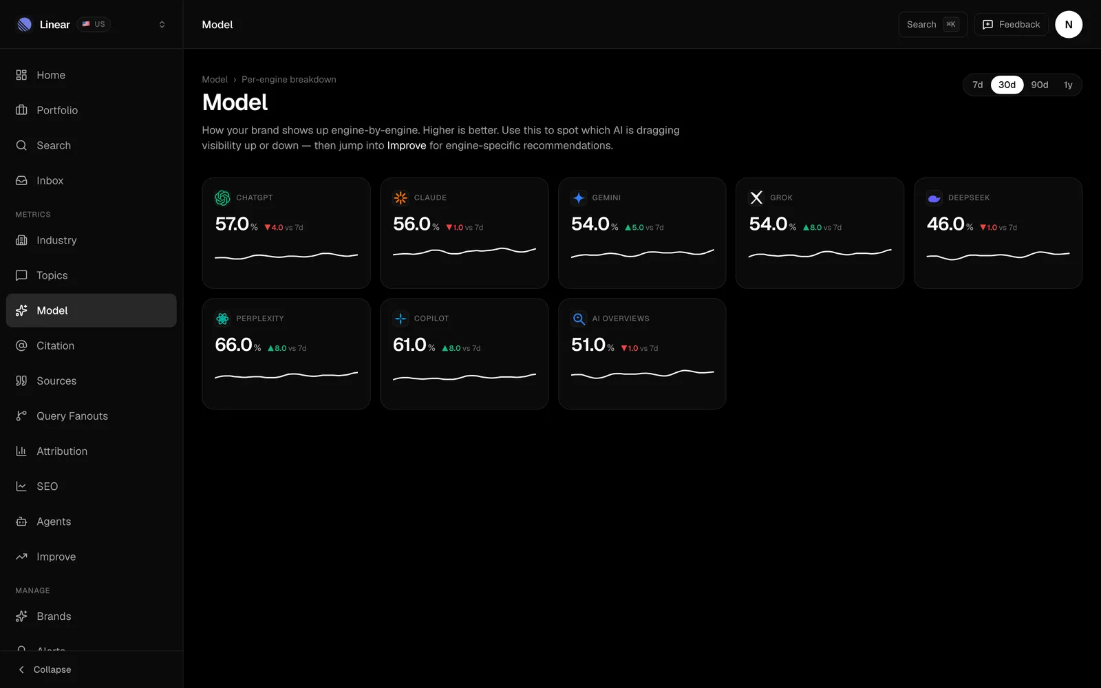Click the METRICS section heading
Screen dimensions: 1101x688
33,215
